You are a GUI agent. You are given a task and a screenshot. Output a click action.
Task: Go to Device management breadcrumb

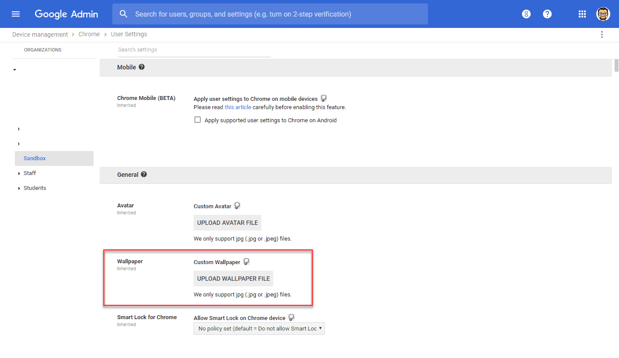click(x=40, y=34)
